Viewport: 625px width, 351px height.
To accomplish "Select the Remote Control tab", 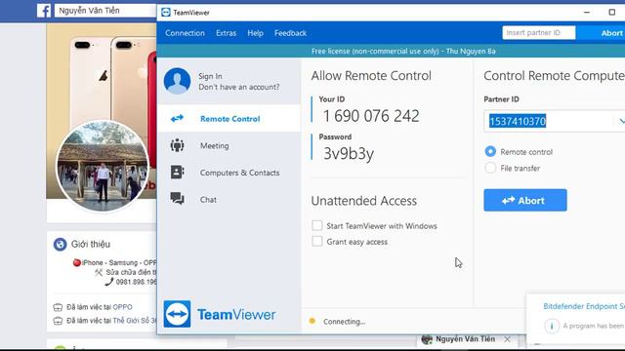I will tap(229, 119).
